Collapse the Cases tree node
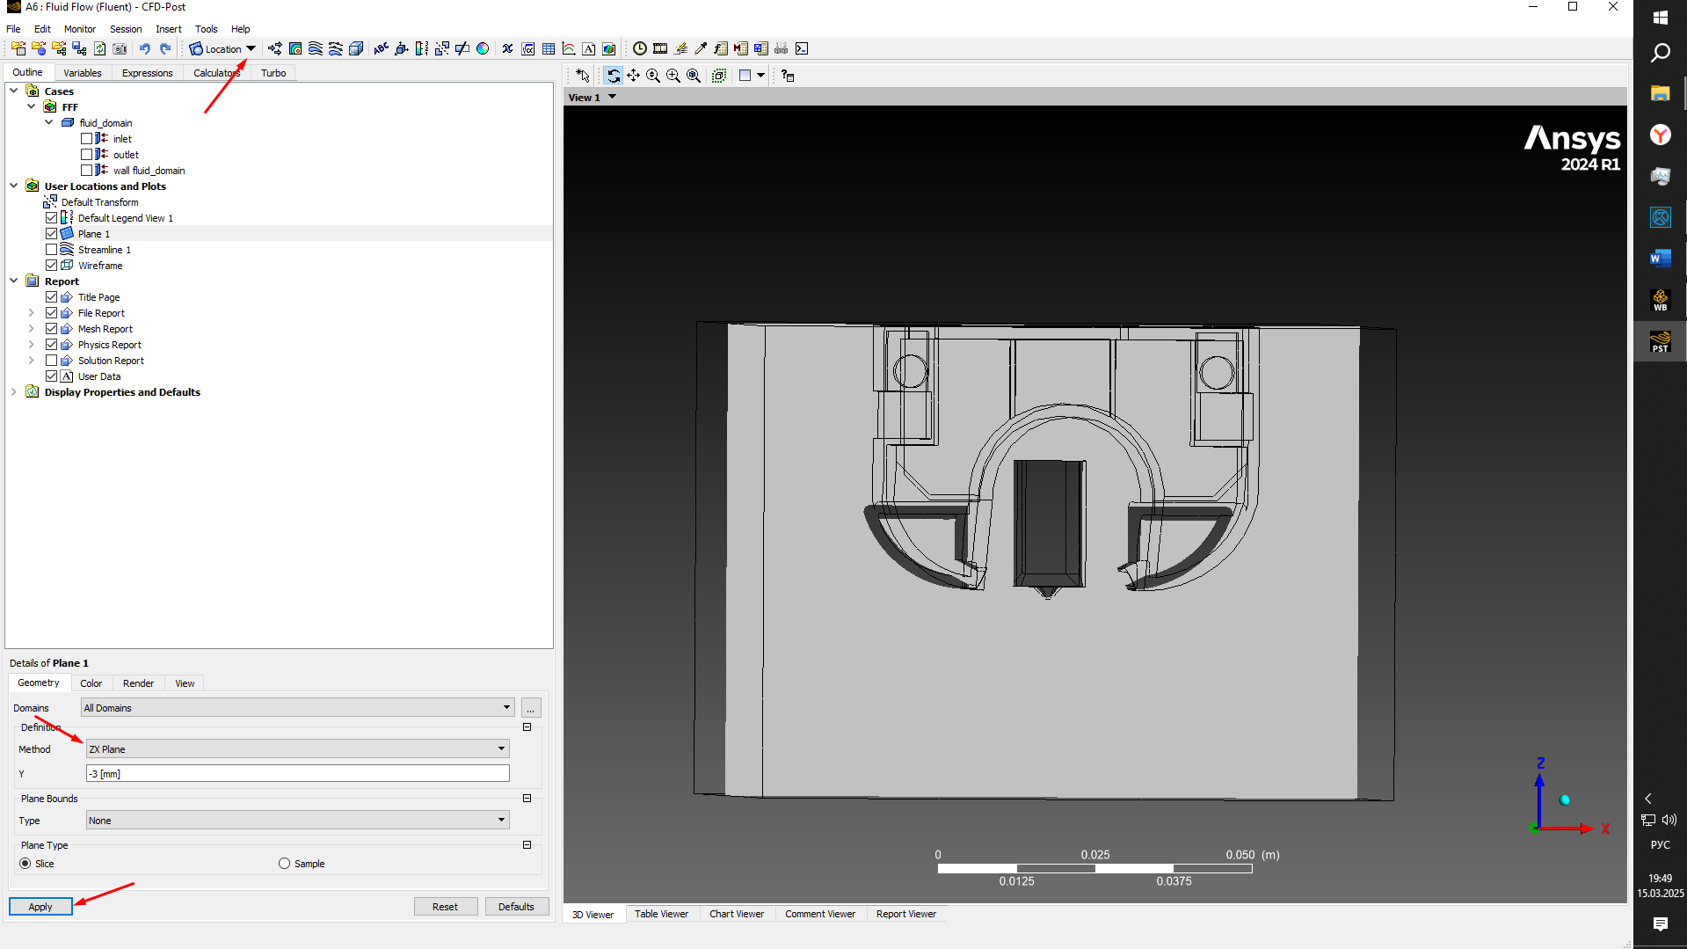Screen dimensions: 1687x949 point(14,91)
